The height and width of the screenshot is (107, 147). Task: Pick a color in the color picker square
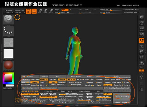tap(8, 78)
